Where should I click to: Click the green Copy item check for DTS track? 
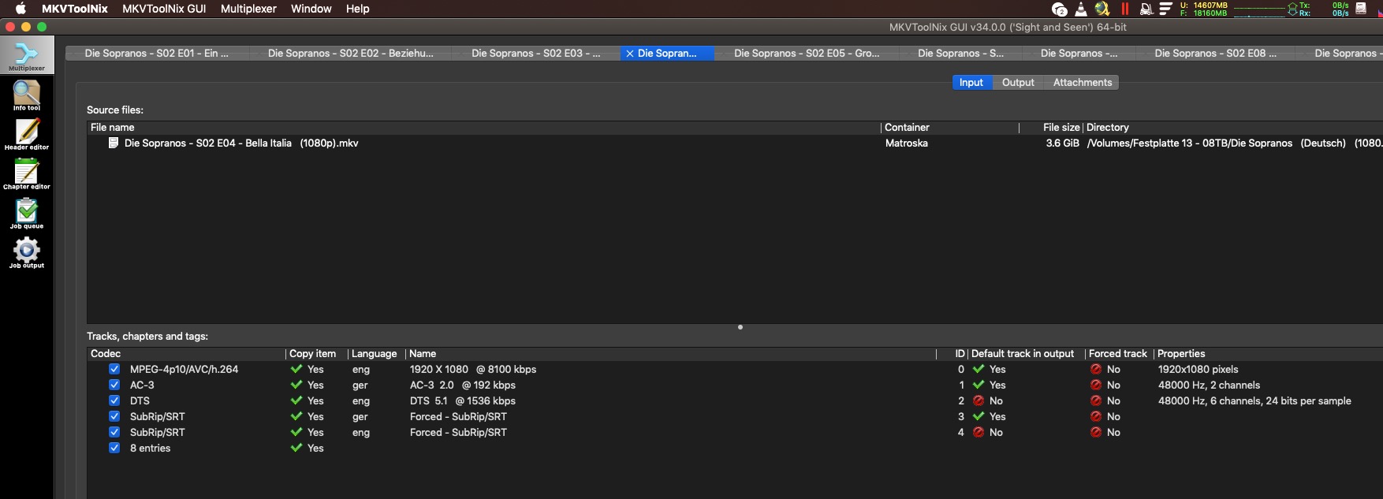[296, 400]
